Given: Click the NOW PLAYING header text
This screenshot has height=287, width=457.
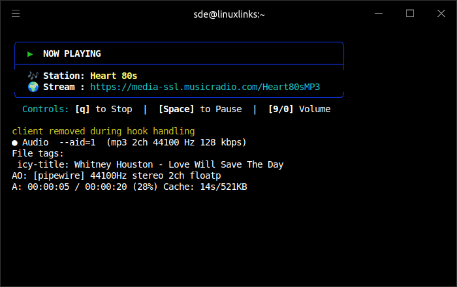Looking at the screenshot, I should (x=72, y=54).
